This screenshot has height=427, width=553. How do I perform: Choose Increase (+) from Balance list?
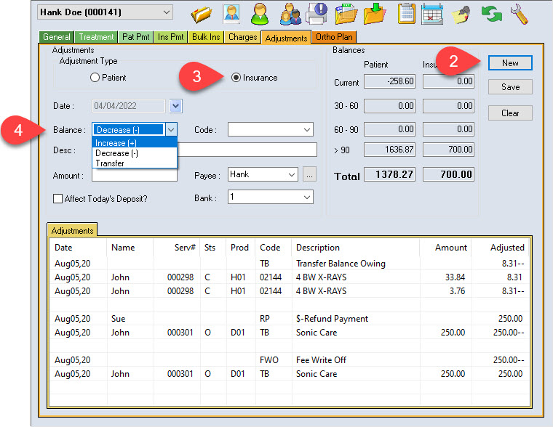[135, 143]
